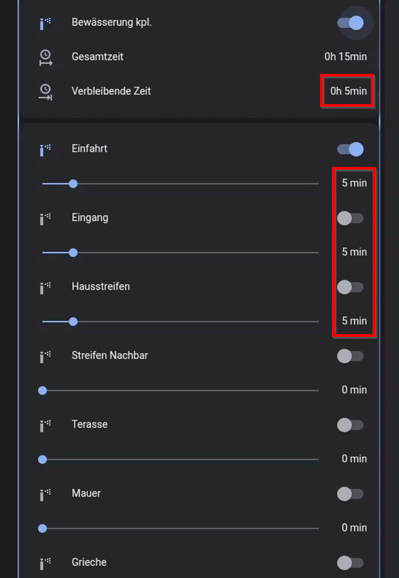Viewport: 399px width, 578px height.
Task: Click the Verbleibende Zeit timer icon
Action: [x=45, y=91]
